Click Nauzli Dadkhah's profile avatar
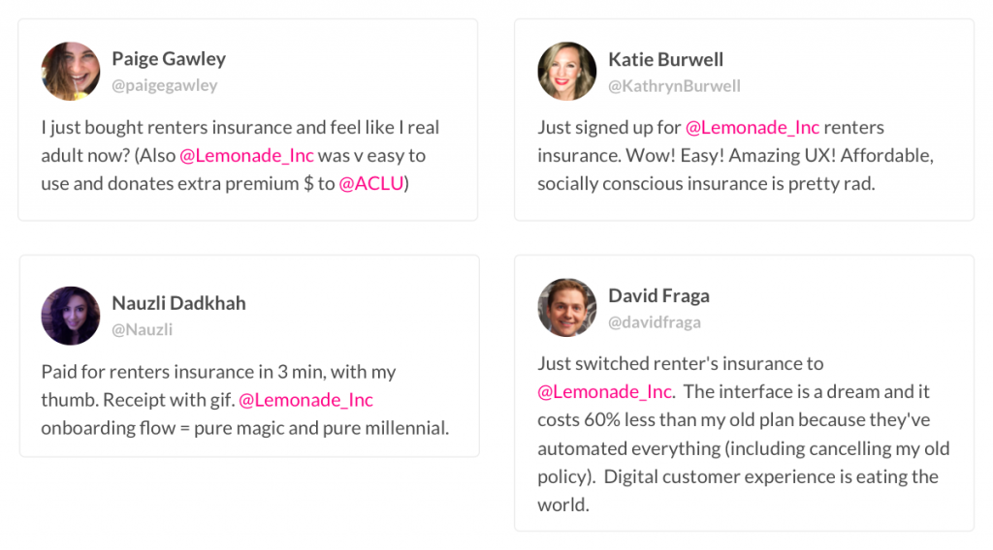This screenshot has width=993, height=550. 71,316
